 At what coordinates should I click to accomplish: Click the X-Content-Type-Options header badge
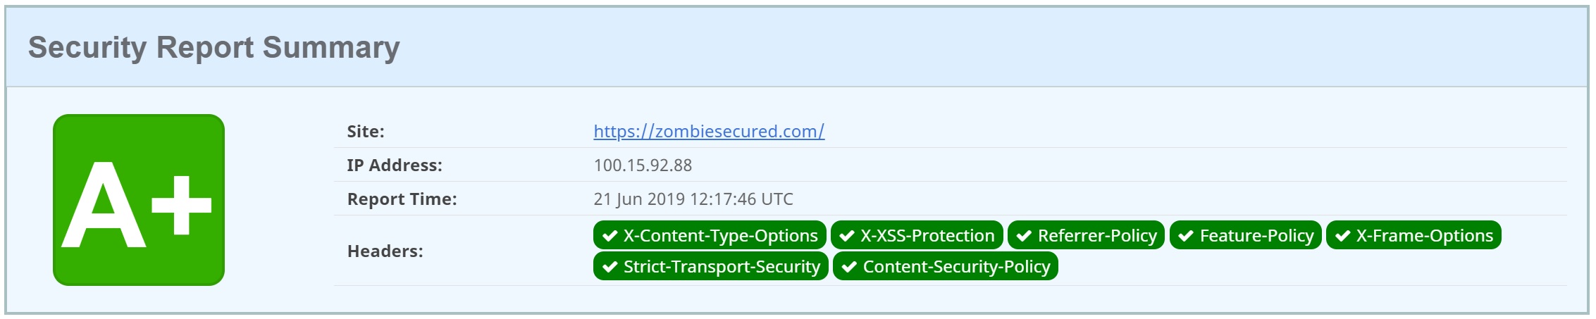pyautogui.click(x=710, y=235)
